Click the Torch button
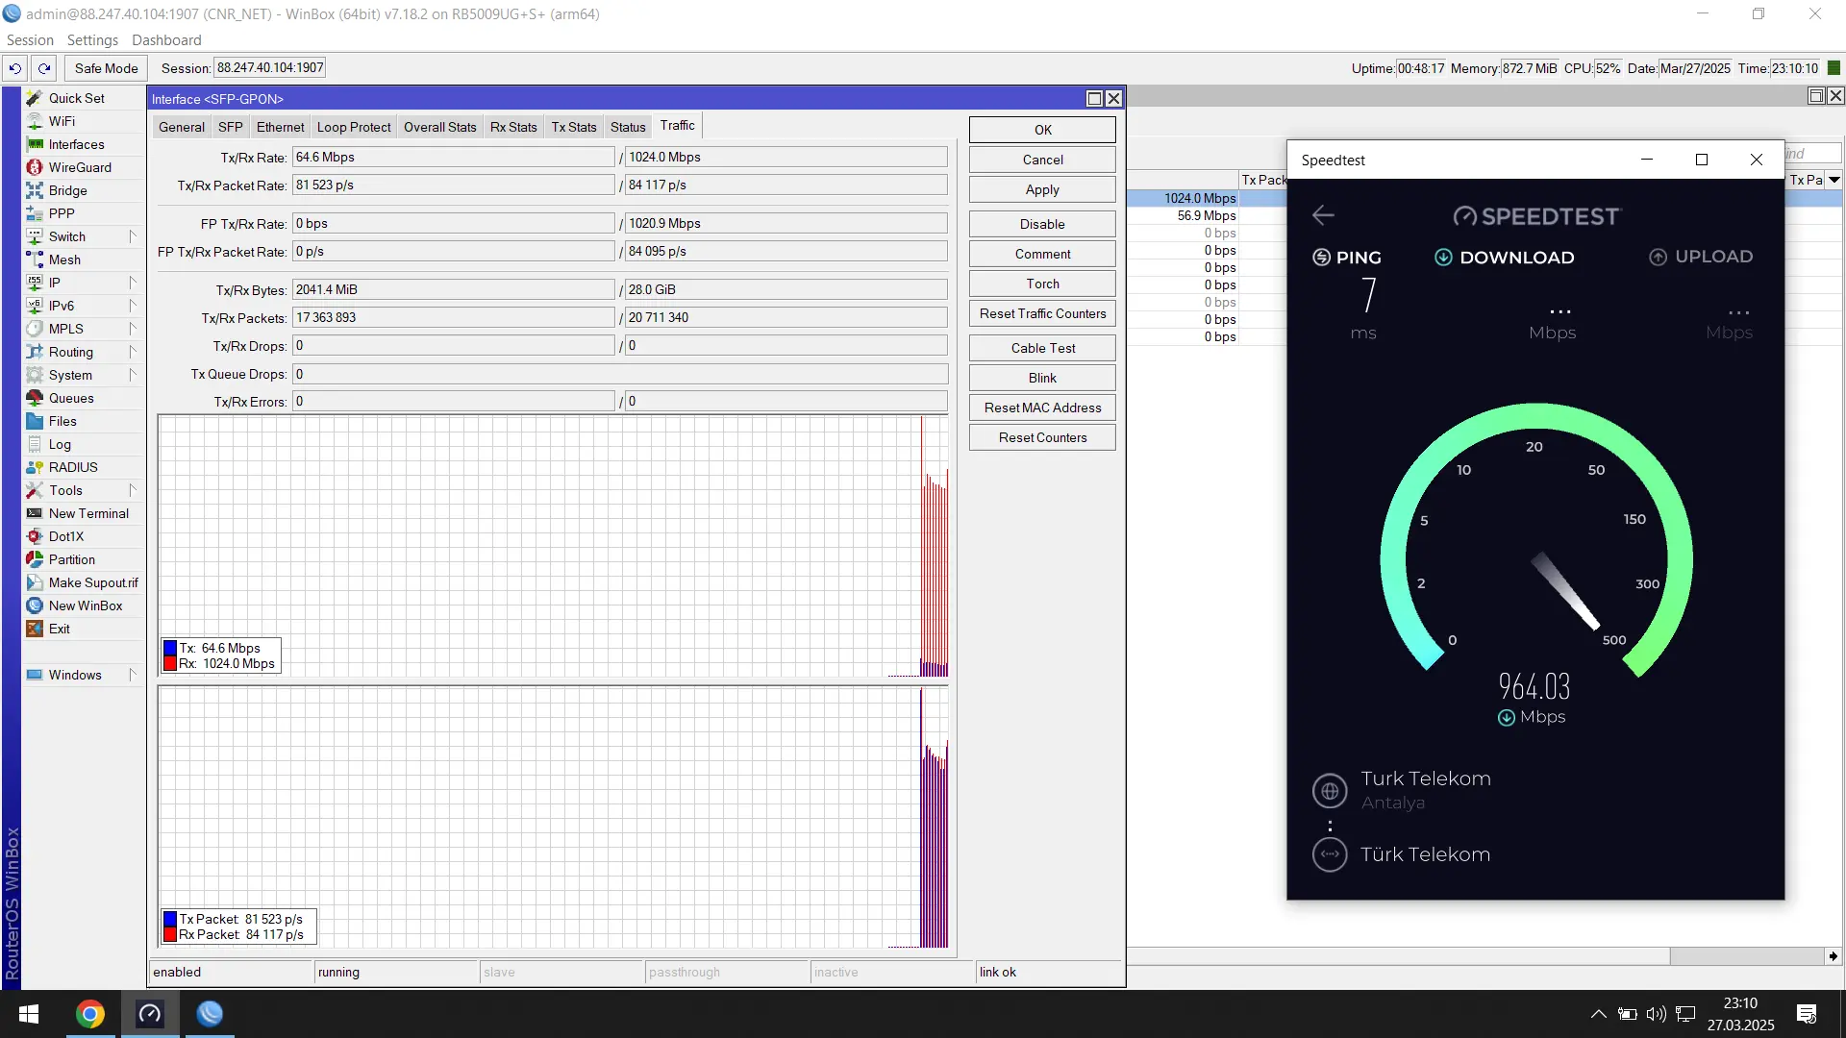This screenshot has height=1038, width=1846. tap(1042, 284)
